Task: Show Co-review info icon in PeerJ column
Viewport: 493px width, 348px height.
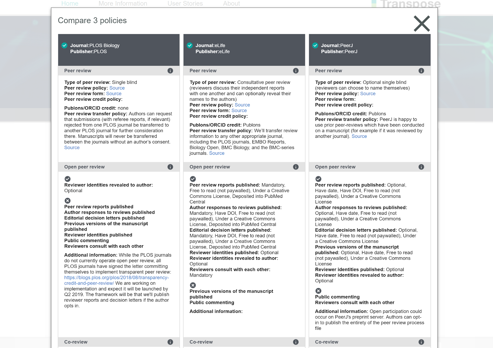Action: coord(421,342)
